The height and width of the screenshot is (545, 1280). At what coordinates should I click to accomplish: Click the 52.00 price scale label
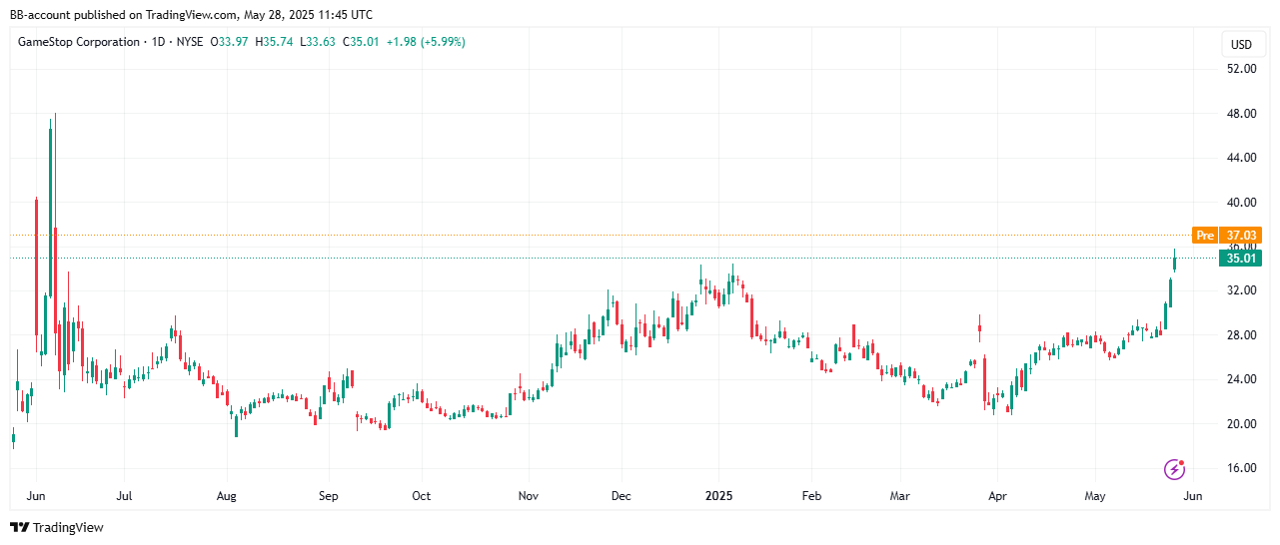pos(1241,69)
